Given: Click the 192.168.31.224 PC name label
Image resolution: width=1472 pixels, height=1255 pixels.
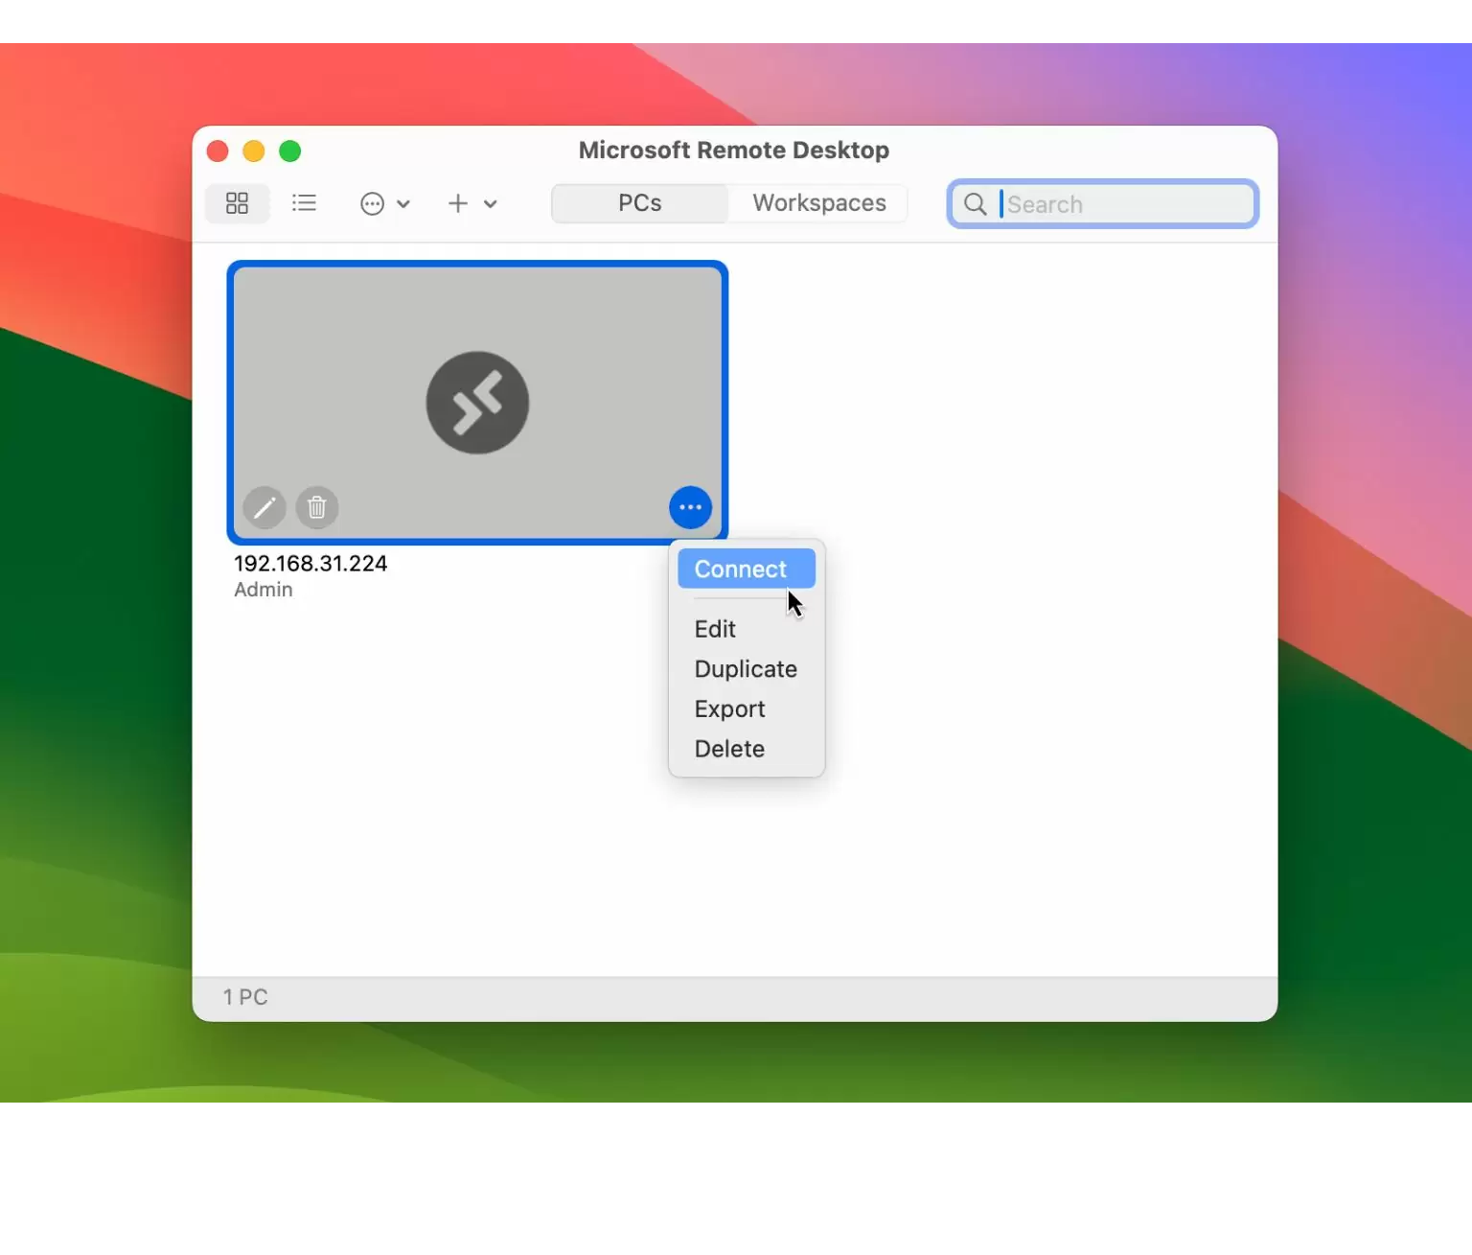Looking at the screenshot, I should click(x=310, y=564).
